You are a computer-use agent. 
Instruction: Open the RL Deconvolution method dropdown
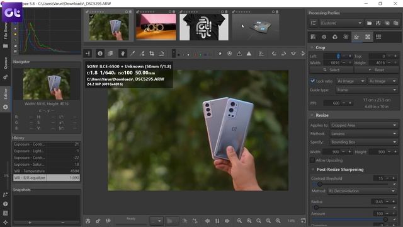(x=363, y=191)
